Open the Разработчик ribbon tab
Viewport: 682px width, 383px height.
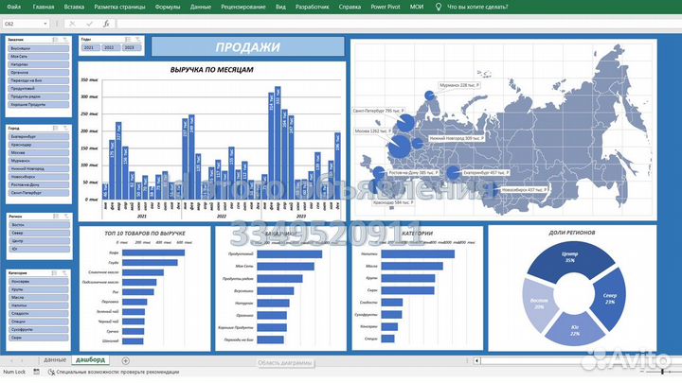[x=313, y=7]
